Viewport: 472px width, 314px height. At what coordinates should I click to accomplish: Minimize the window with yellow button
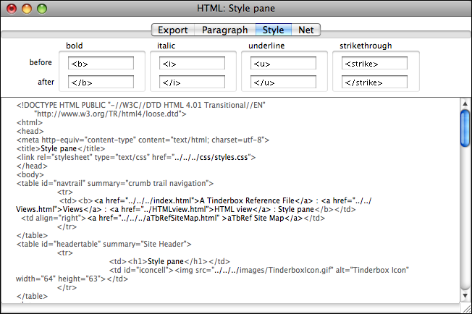pos(27,9)
